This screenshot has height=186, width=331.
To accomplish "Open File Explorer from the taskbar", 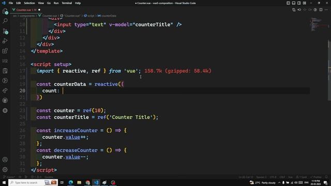I will [x=79, y=182].
